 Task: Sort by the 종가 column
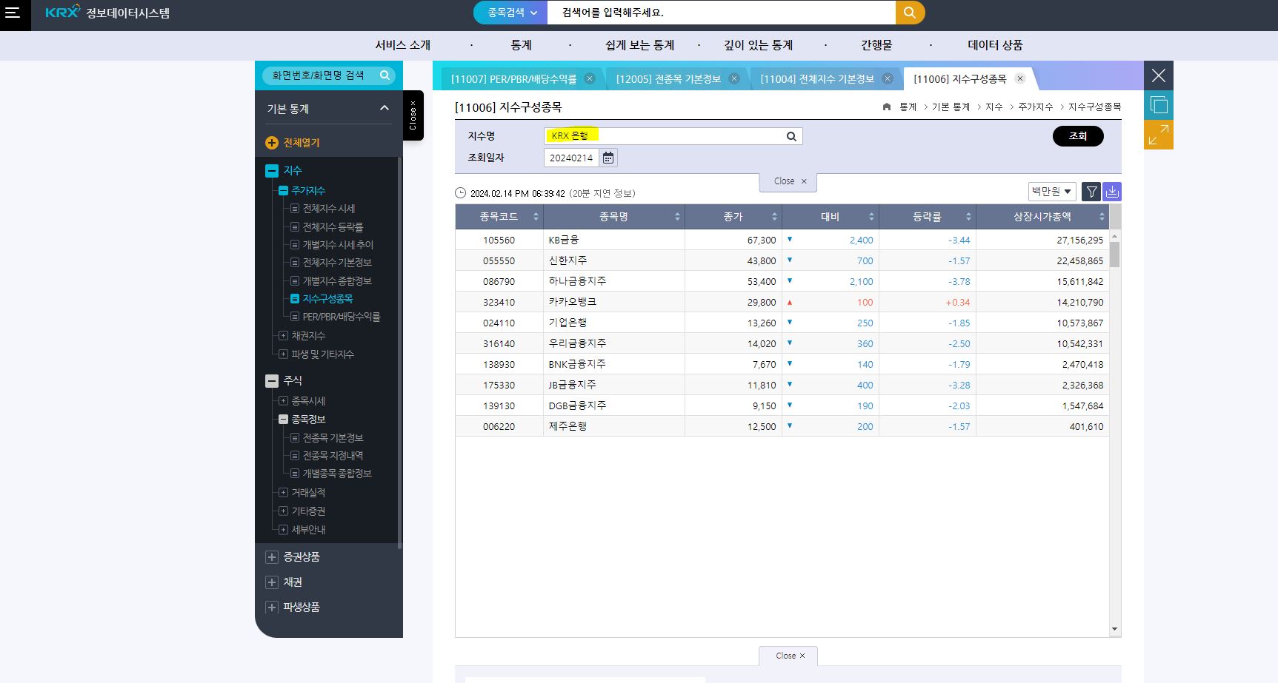733,217
